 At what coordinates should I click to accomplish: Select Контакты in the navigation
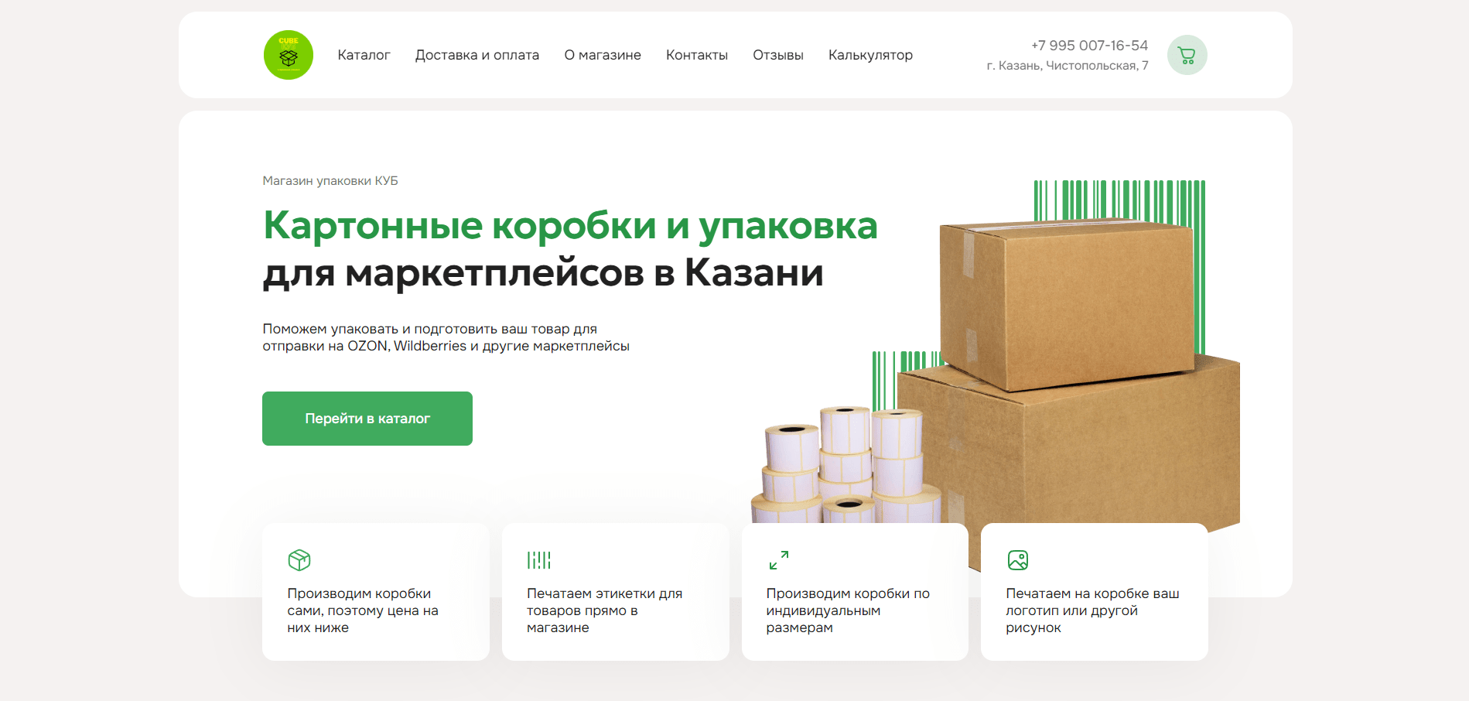[696, 55]
